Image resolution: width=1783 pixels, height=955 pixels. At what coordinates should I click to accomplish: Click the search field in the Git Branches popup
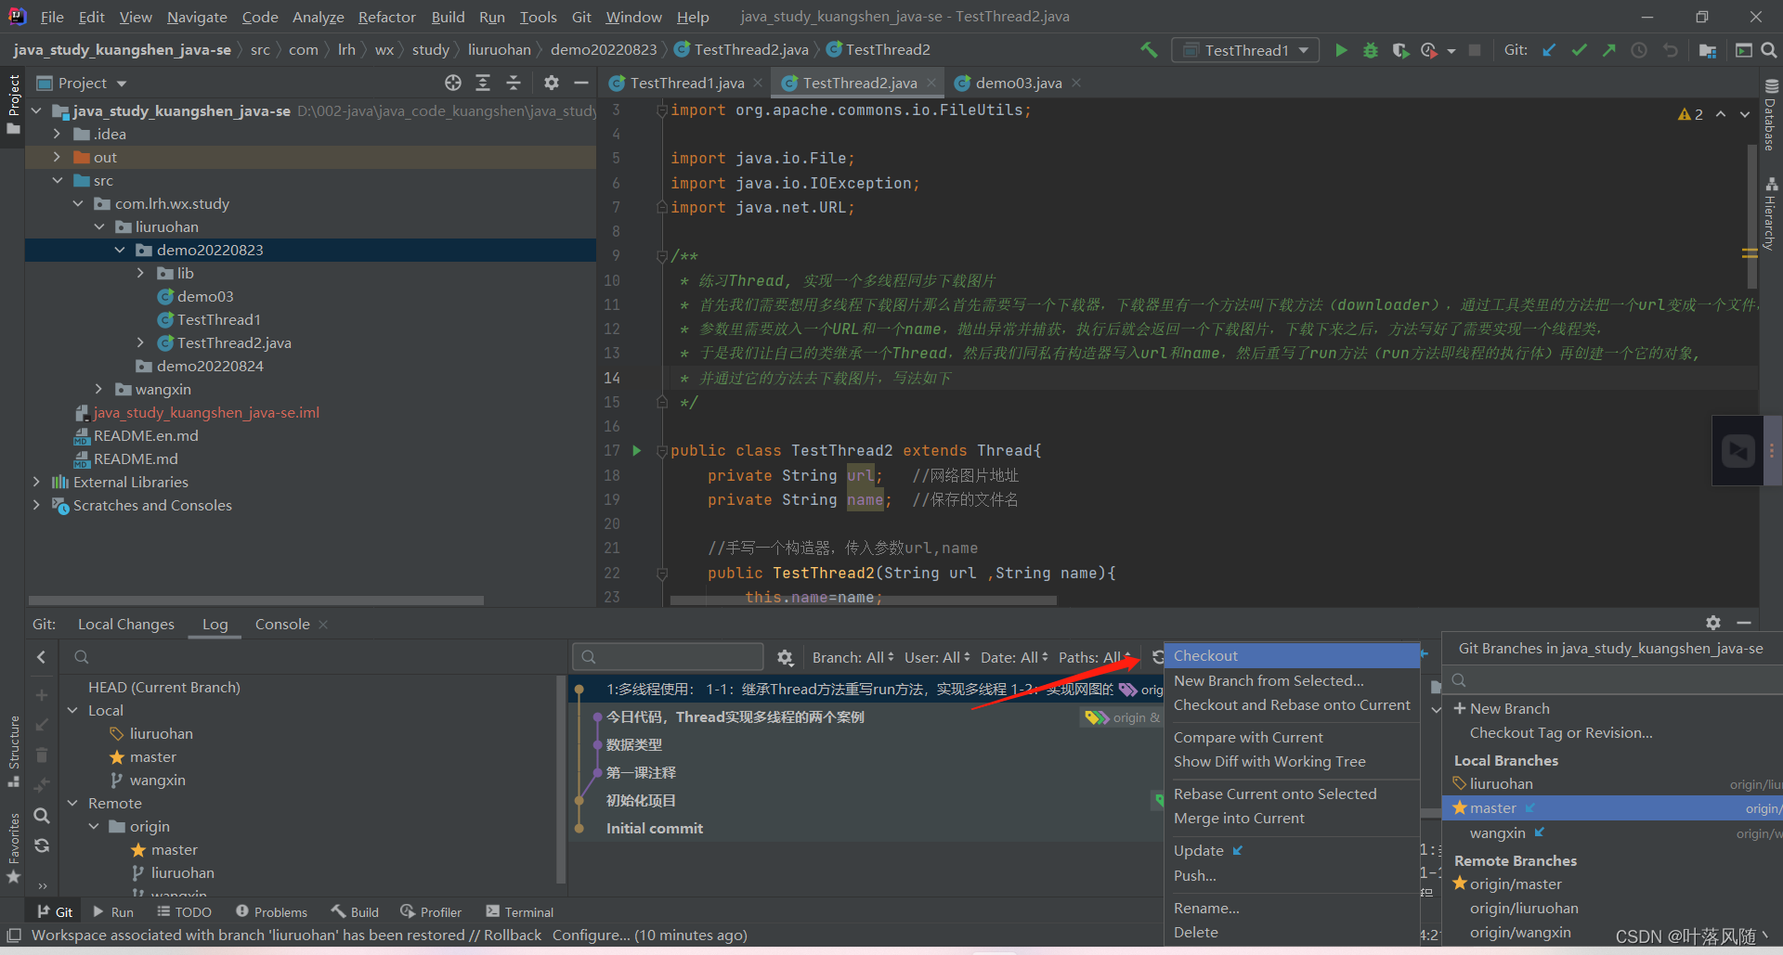[1612, 680]
